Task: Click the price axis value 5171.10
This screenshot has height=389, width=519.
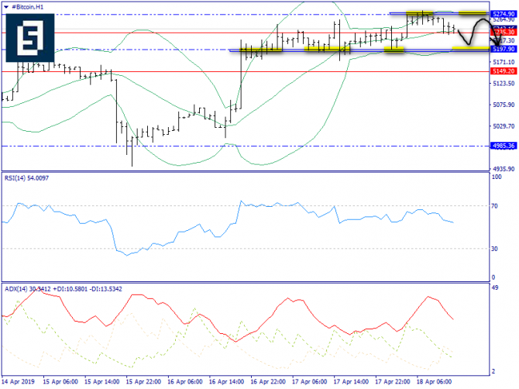Action: click(x=504, y=62)
